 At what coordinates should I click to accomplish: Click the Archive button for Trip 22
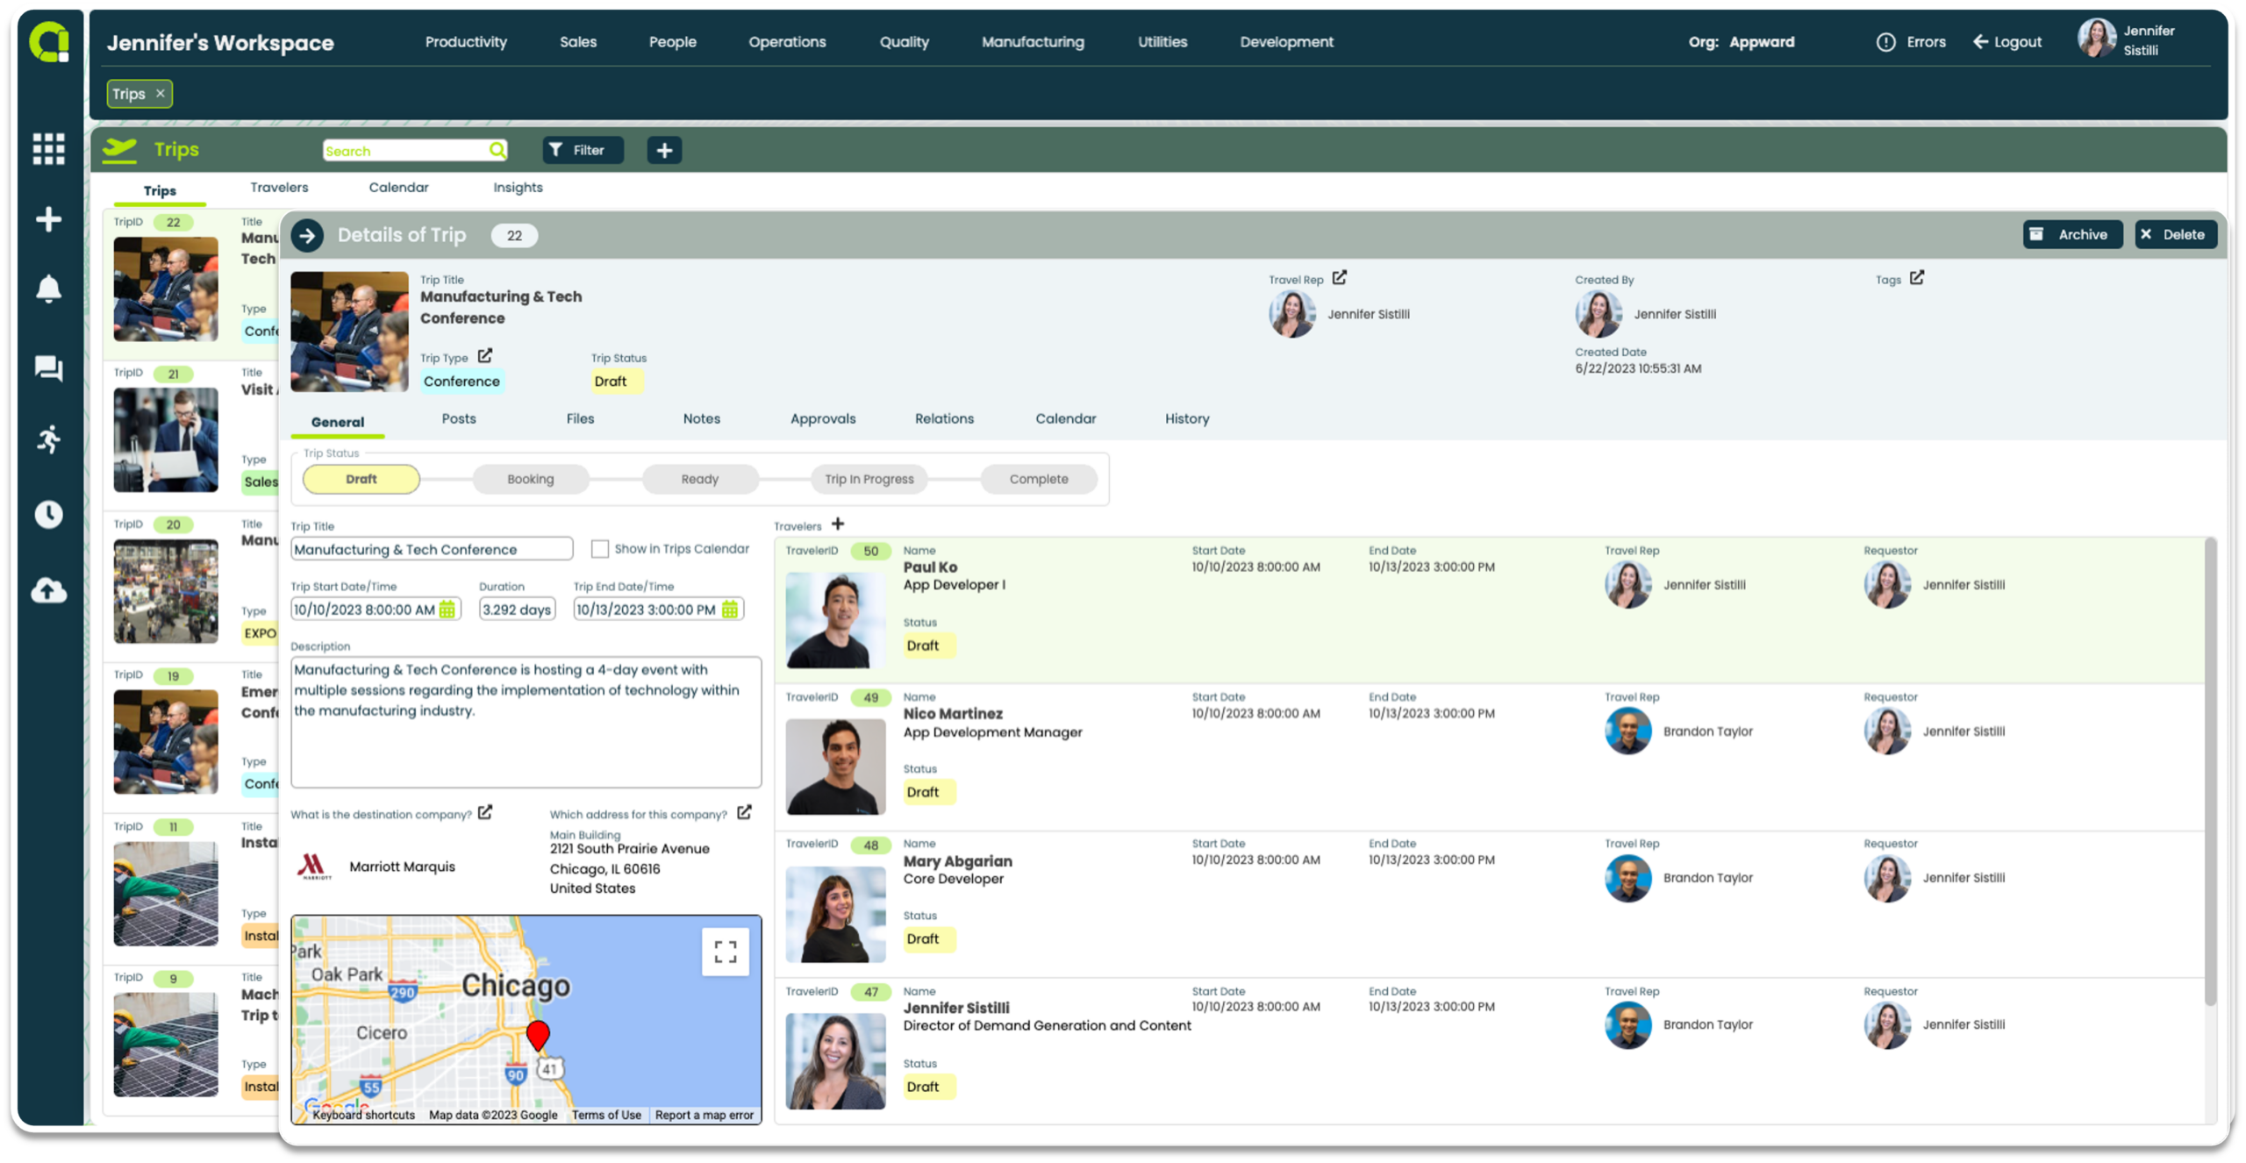coord(2070,234)
